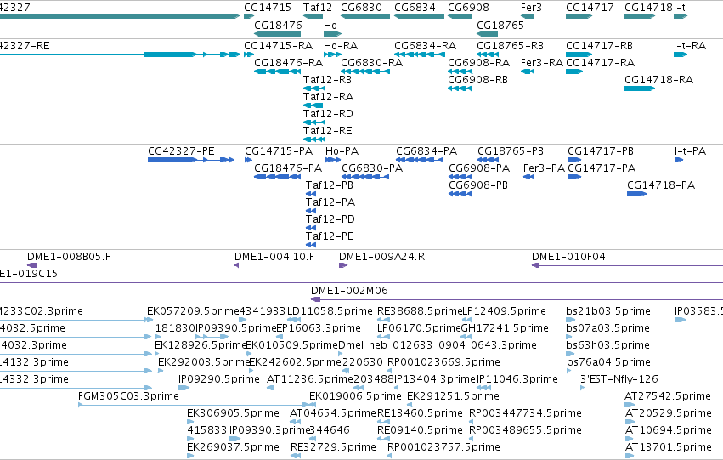This screenshot has height=460, width=723.
Task: Select the CG6830-RA transcript
Action: pyautogui.click(x=371, y=63)
